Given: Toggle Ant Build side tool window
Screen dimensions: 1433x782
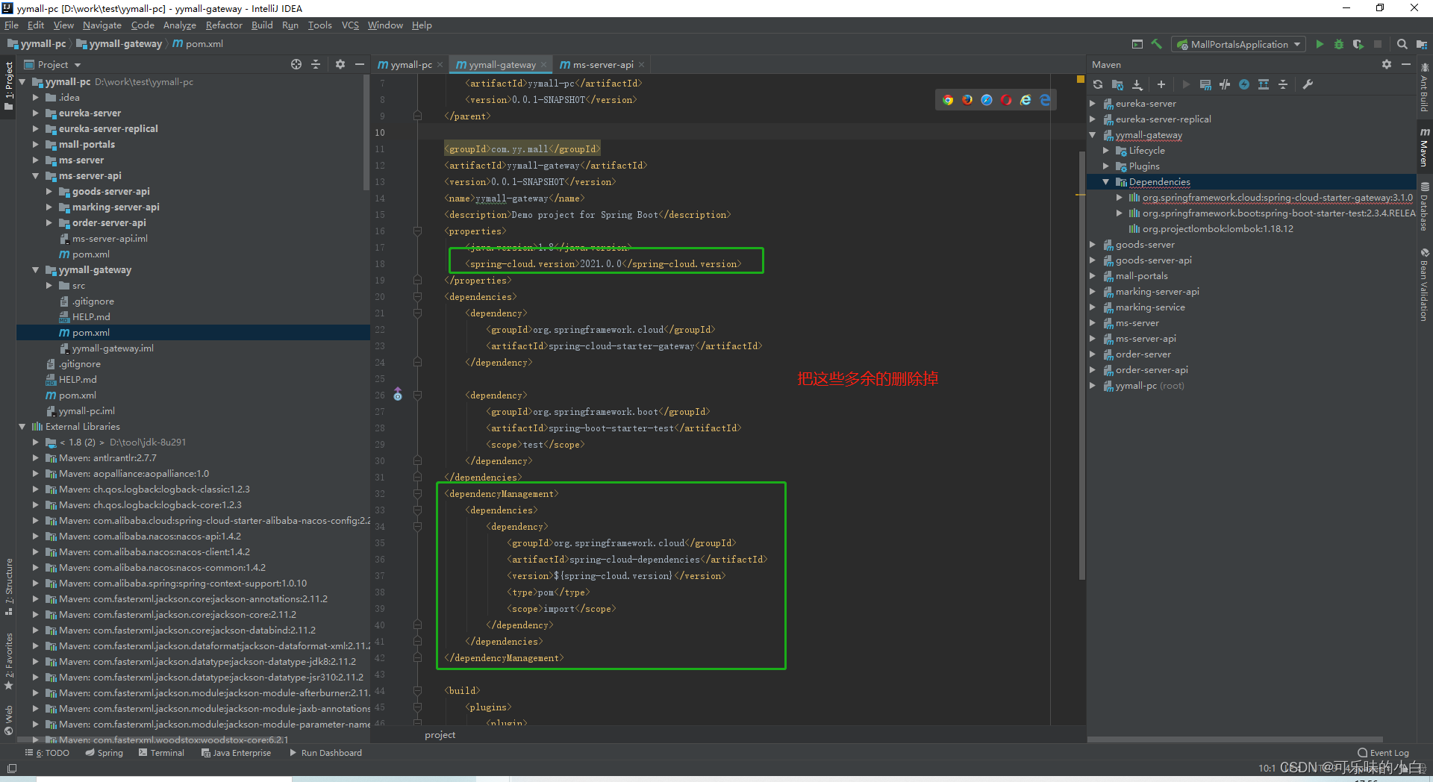Looking at the screenshot, I should click(x=1424, y=89).
